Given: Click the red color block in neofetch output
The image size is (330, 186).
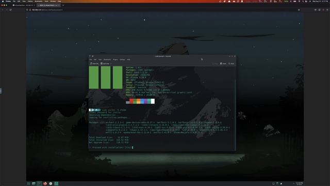Looking at the screenshot, I should 131,101.
